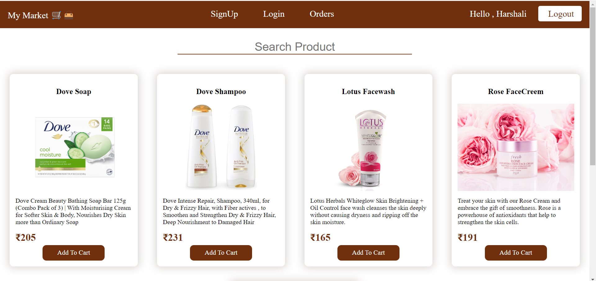The height and width of the screenshot is (281, 596).
Task: Go to the SignUp page
Action: (x=224, y=14)
